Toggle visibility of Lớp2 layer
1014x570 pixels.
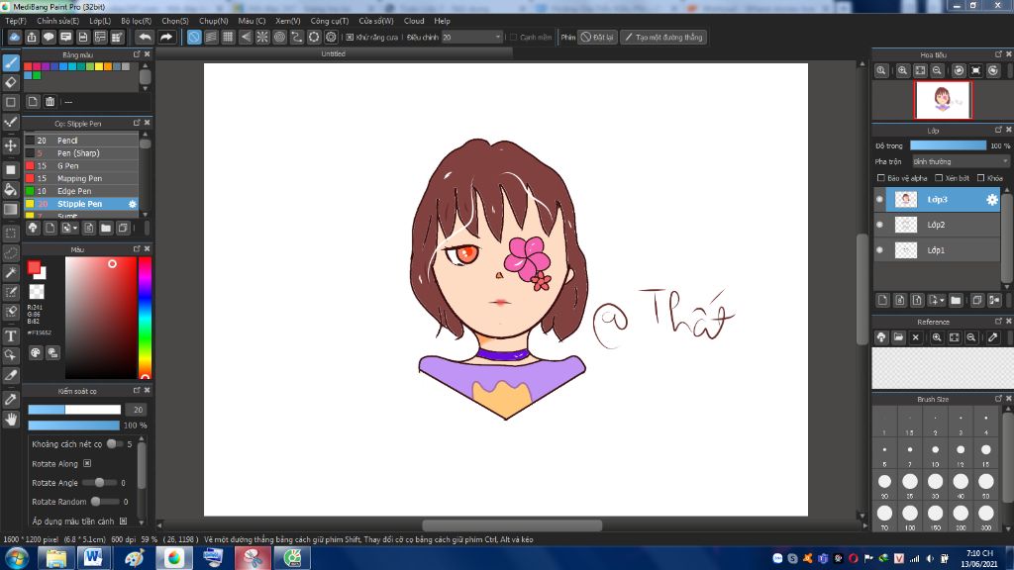click(x=879, y=225)
